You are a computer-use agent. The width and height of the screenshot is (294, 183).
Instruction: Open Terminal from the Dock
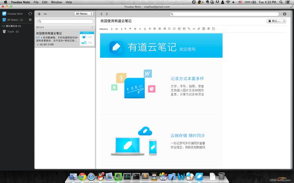tap(136, 177)
